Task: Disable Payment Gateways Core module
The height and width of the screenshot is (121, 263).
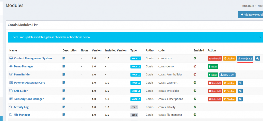Action: 229,83
